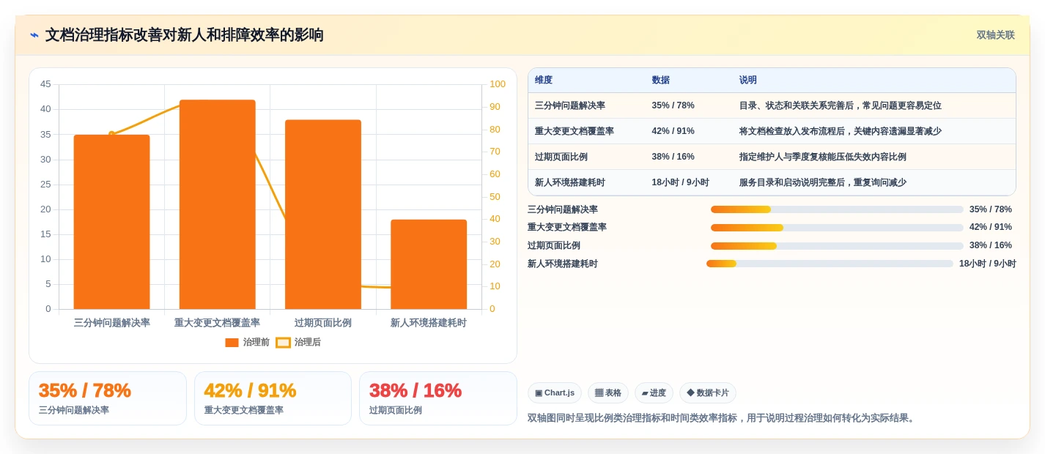The width and height of the screenshot is (1045, 454).
Task: Click the description starting 目录、状态和关联关系
Action: point(840,105)
